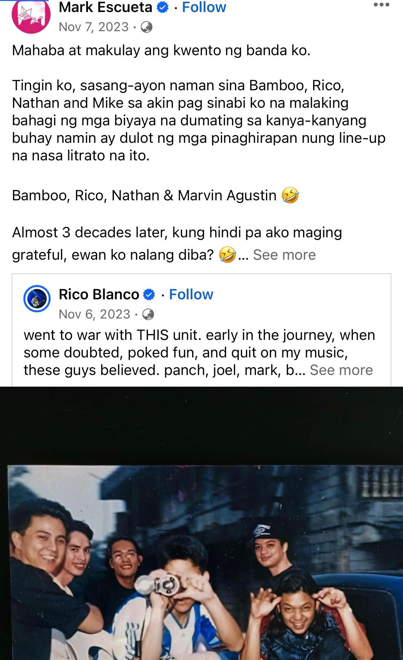This screenshot has width=403, height=660.
Task: Tap Mark Escueta's blue verified badge
Action: [x=163, y=7]
